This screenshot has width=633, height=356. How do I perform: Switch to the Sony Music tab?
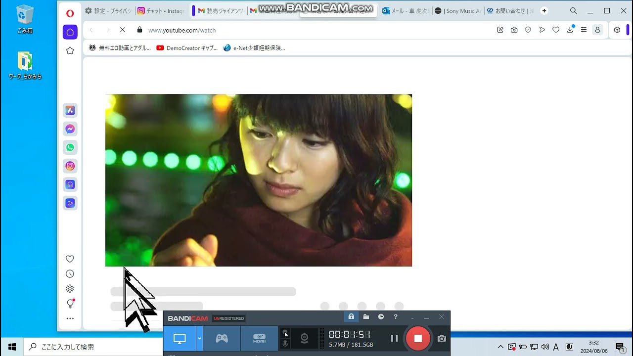click(457, 11)
